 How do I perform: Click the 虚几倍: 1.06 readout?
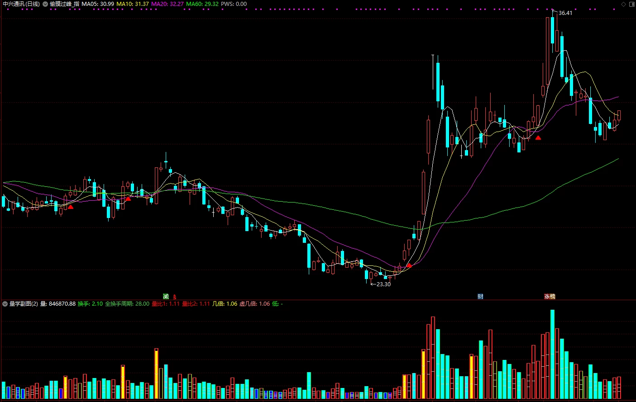254,304
